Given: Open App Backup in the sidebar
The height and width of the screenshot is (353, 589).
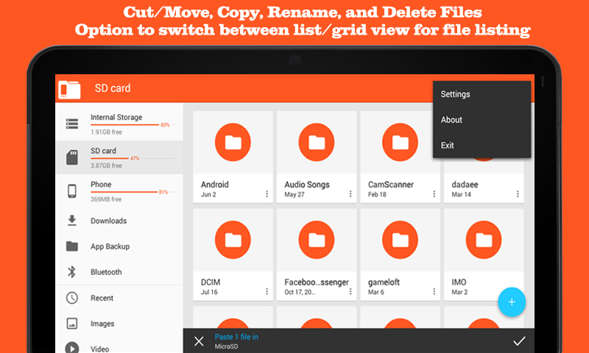Looking at the screenshot, I should pyautogui.click(x=110, y=246).
